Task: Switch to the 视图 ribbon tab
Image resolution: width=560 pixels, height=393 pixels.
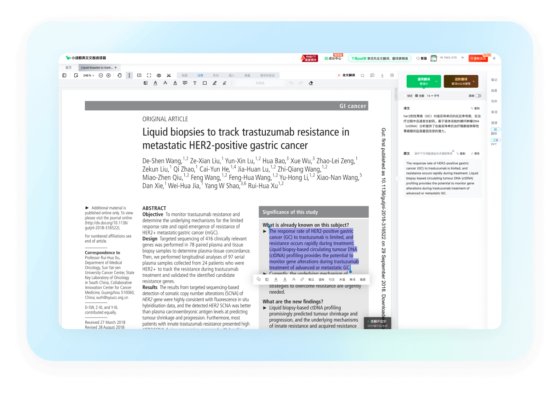Action: tap(184, 75)
